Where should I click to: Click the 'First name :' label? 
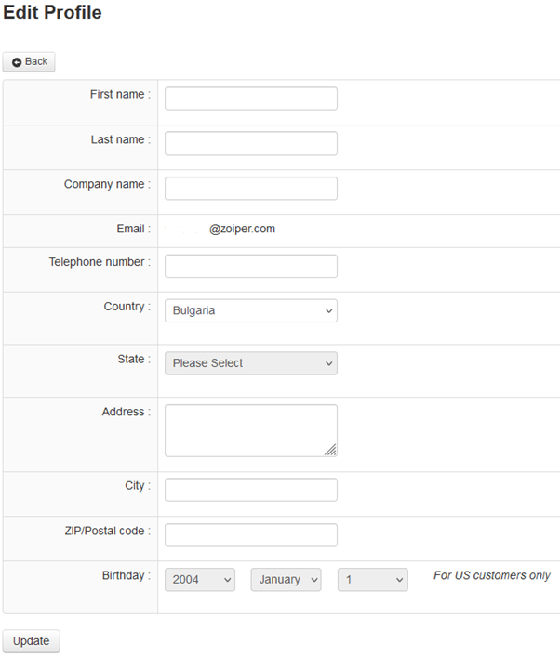(120, 94)
